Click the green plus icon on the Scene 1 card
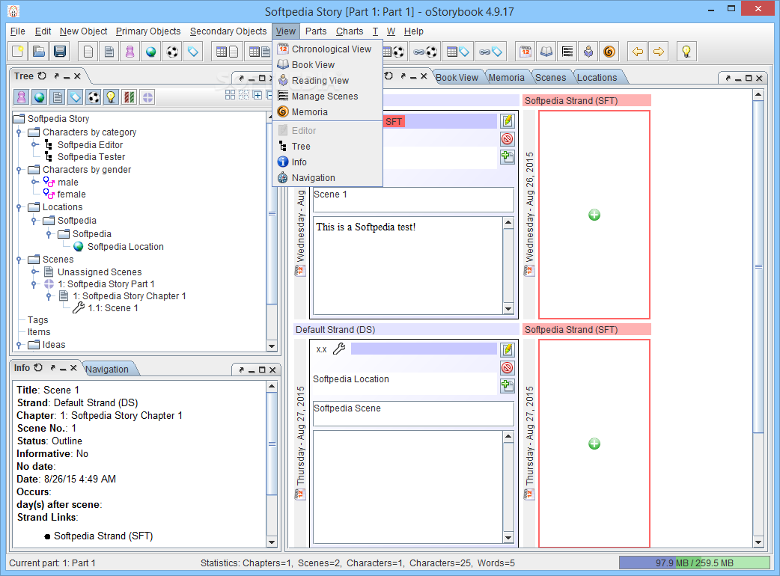 (x=508, y=156)
